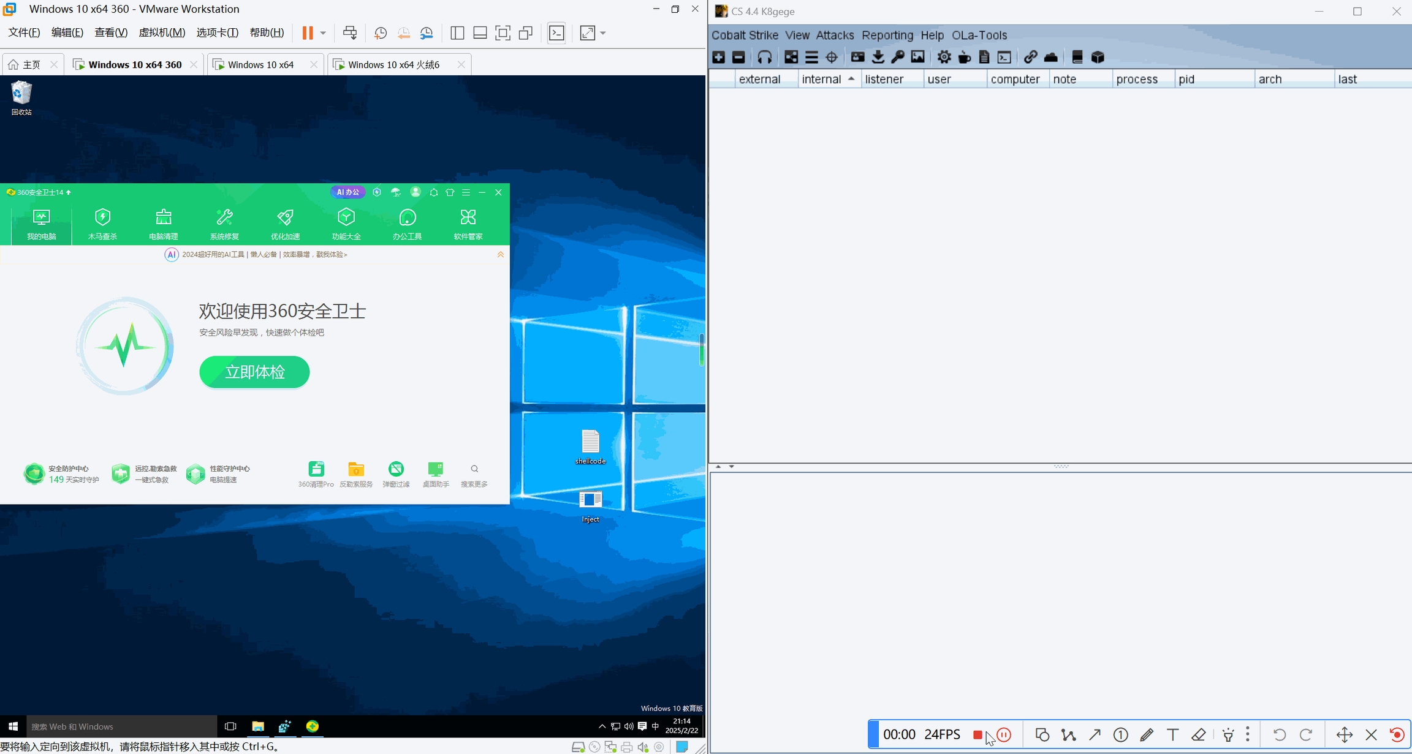The image size is (1412, 754).
Task: Click the 立即体检 button
Action: (x=254, y=372)
